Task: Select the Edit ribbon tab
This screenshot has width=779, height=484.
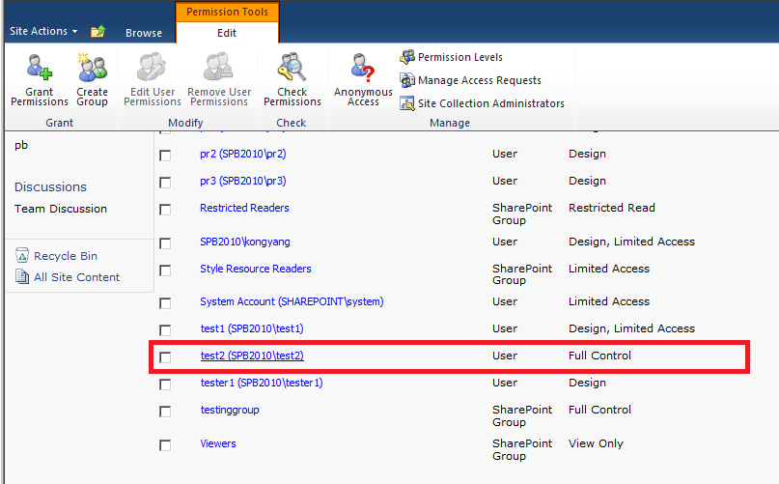Action: point(227,33)
